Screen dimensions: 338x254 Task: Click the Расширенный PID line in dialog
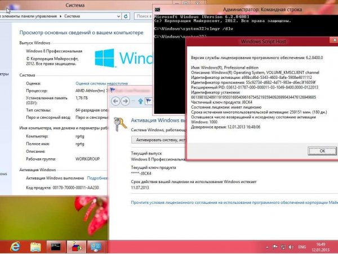click(x=255, y=87)
